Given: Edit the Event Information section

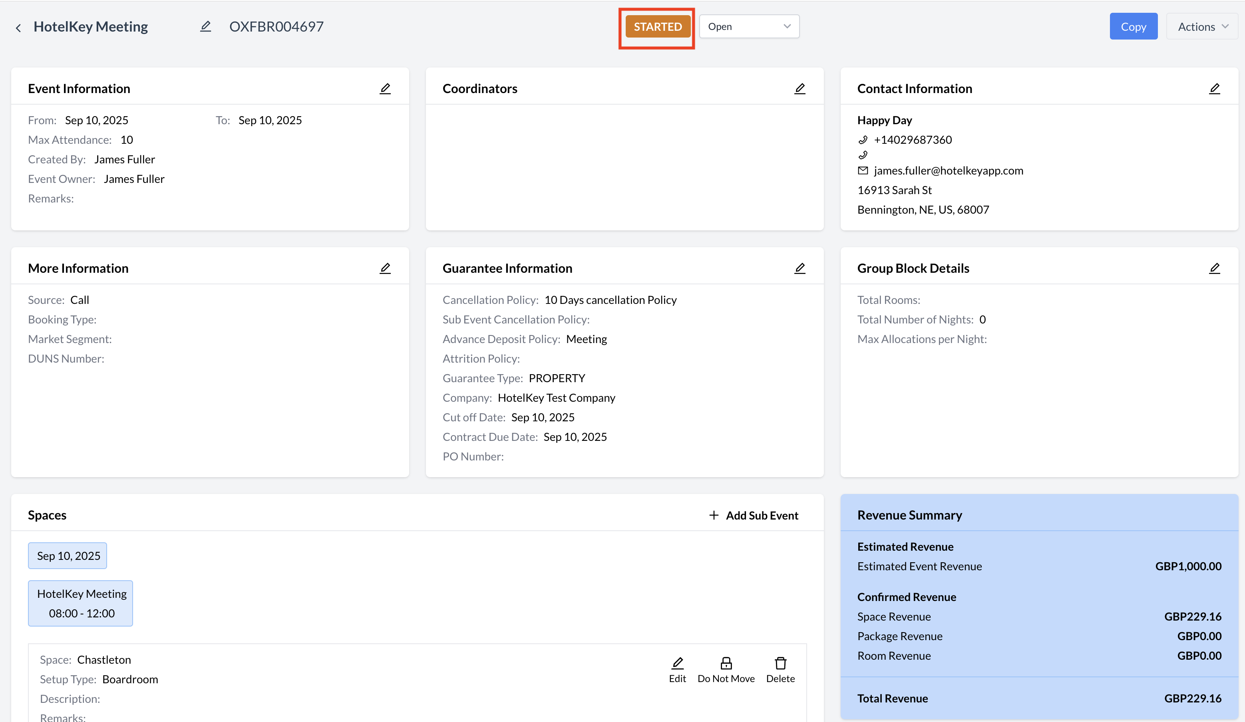Looking at the screenshot, I should coord(385,88).
